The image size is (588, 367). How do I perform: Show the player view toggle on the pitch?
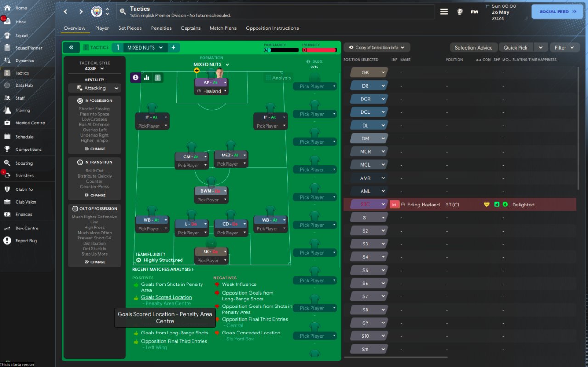(x=136, y=78)
